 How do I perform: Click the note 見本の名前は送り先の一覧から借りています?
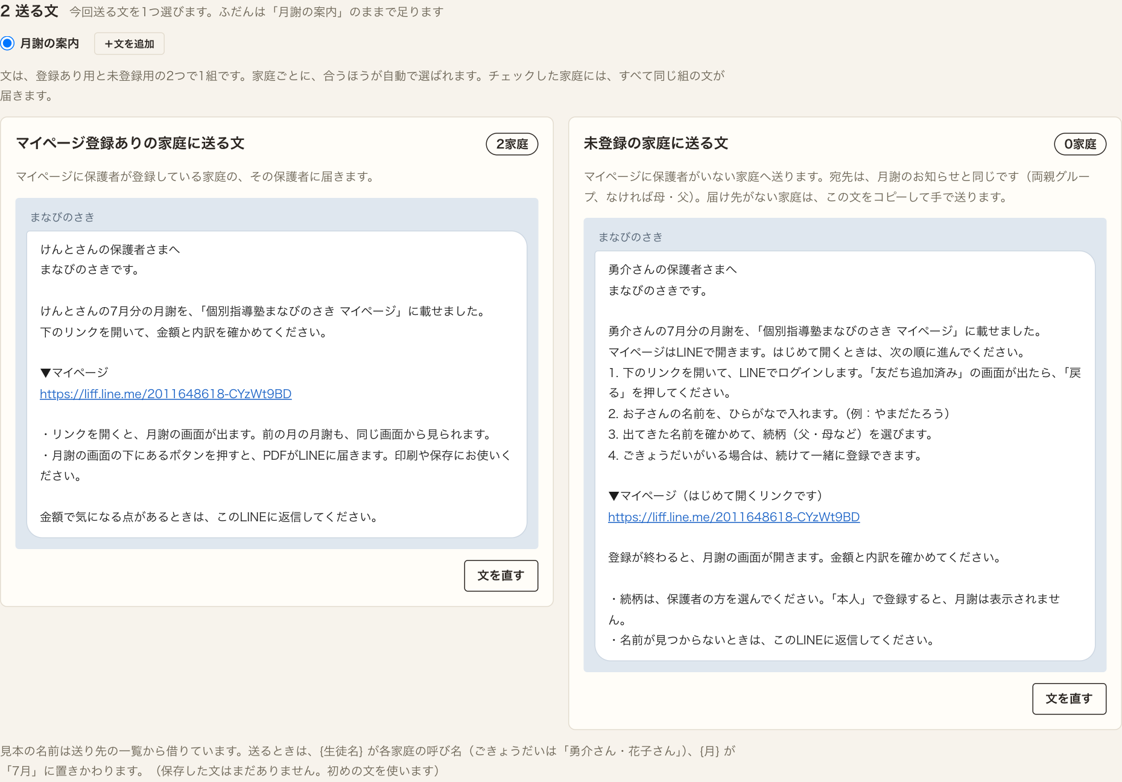368,761
